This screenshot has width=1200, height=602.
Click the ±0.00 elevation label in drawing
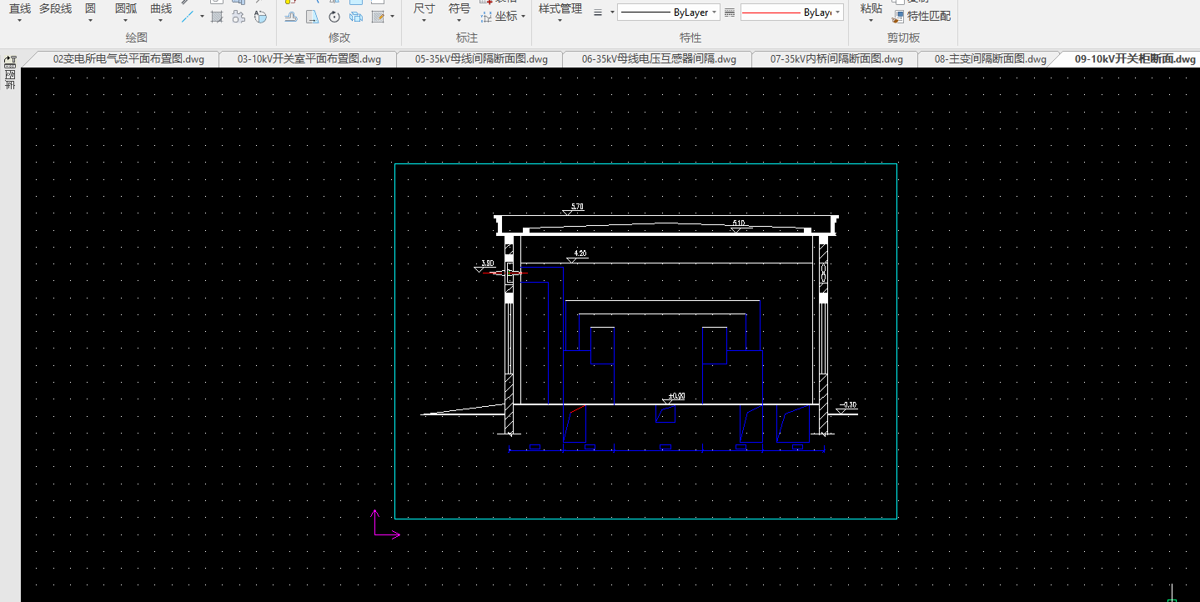pyautogui.click(x=676, y=396)
